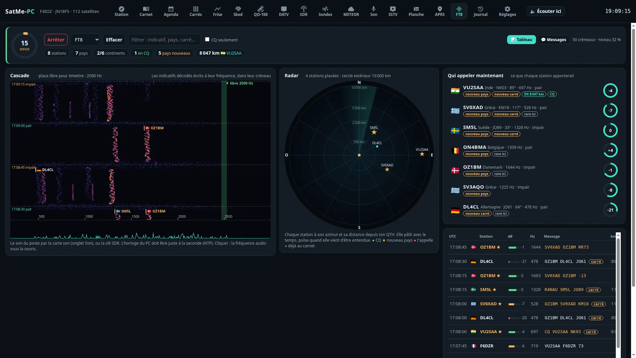Screen dimensions: 636x358
Task: Open the METEOR weather tab
Action: click(x=351, y=11)
